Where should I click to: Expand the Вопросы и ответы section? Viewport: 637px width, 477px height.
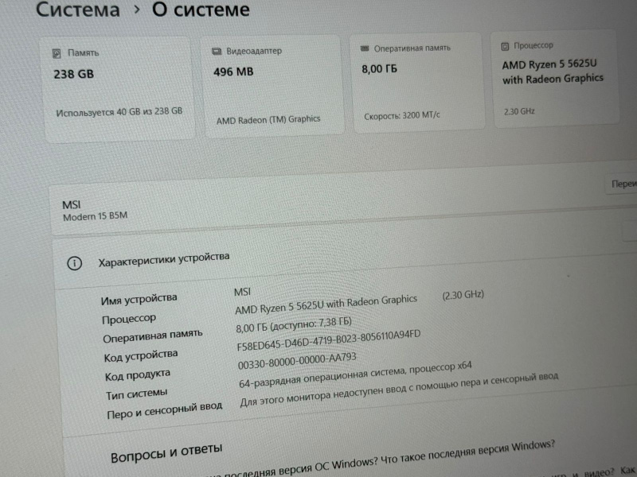[x=166, y=452]
